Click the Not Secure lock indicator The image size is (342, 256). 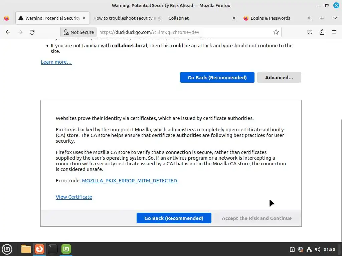click(79, 32)
